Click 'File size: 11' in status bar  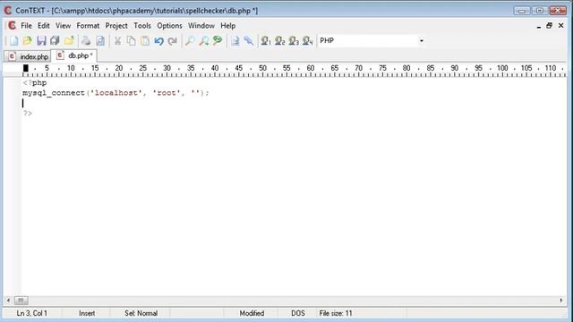[x=336, y=313]
